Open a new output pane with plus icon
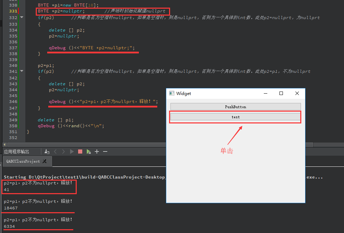 tap(97, 152)
